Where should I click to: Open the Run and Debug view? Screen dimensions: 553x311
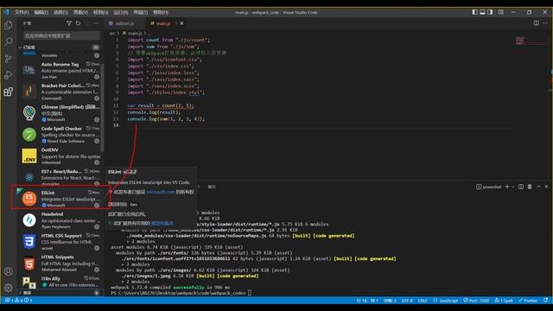pyautogui.click(x=8, y=75)
